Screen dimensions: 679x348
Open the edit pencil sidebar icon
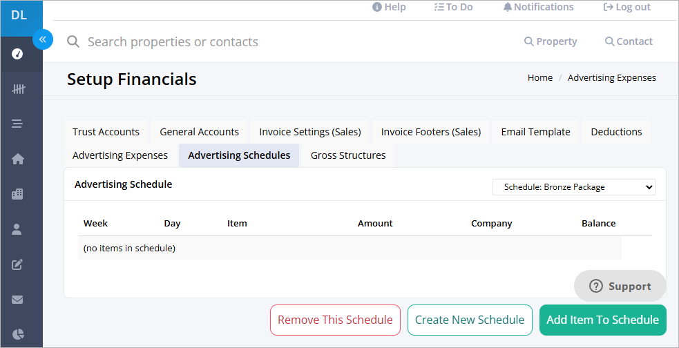pos(17,264)
